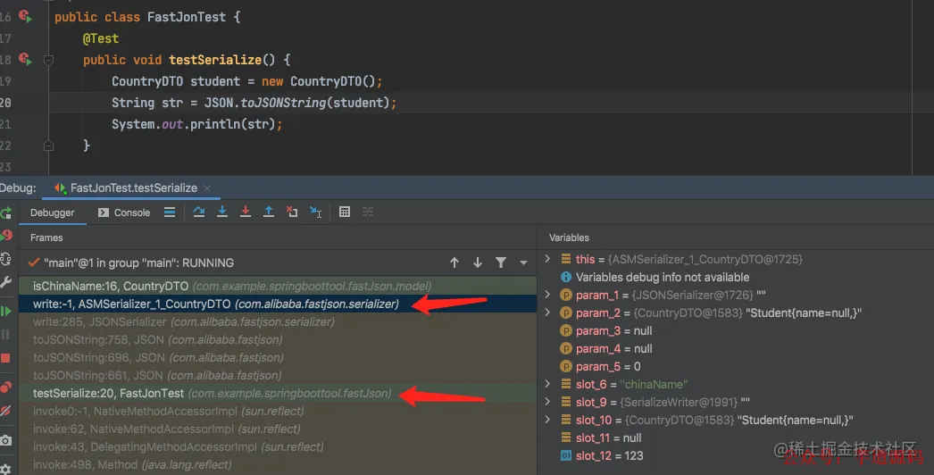This screenshot has width=934, height=475.
Task: Select frame invoke:498, Method
Action: (x=278, y=465)
